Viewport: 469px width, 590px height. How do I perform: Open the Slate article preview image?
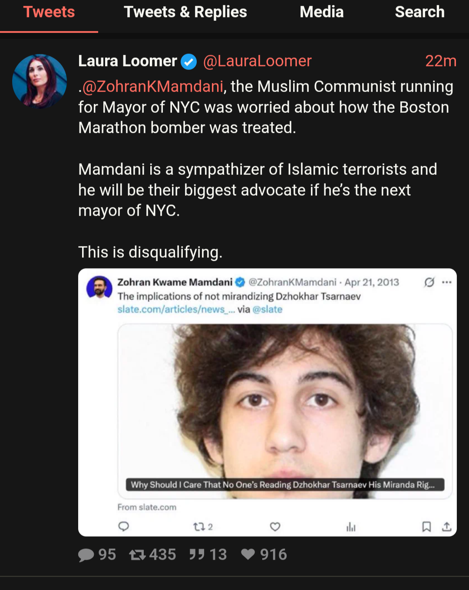pyautogui.click(x=285, y=411)
